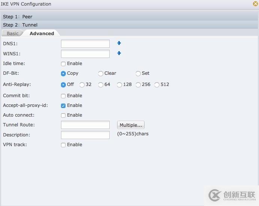Image resolution: width=259 pixels, height=206 pixels.
Task: Focus the Description text field
Action: tap(85, 135)
